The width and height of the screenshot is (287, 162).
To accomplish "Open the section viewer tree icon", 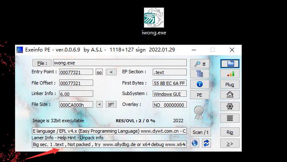I will coord(199,74).
